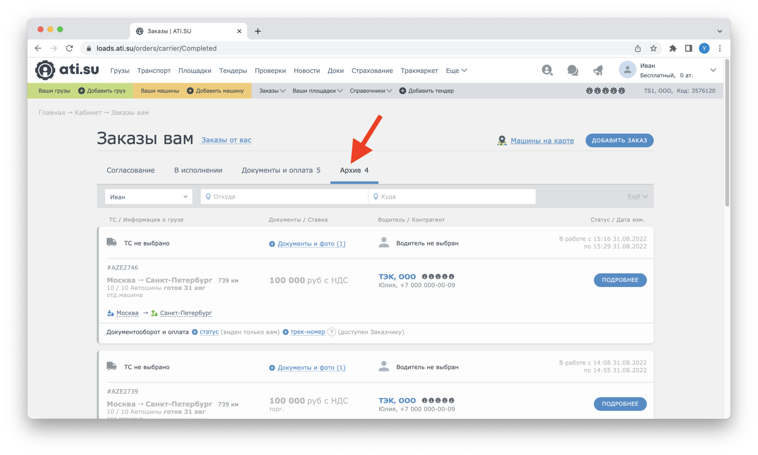Click the company rating stars in subheader
Image resolution: width=758 pixels, height=455 pixels.
605,91
